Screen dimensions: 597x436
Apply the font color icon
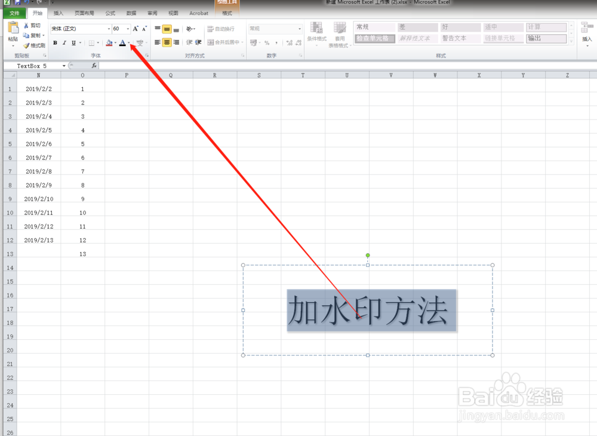[x=122, y=43]
